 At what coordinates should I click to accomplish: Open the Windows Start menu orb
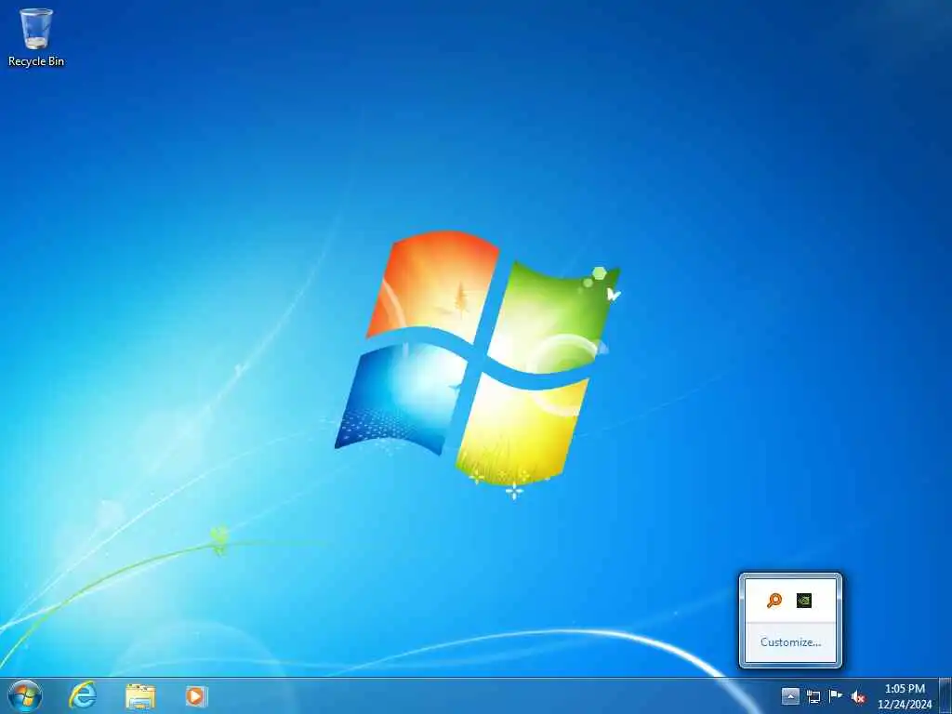25,696
